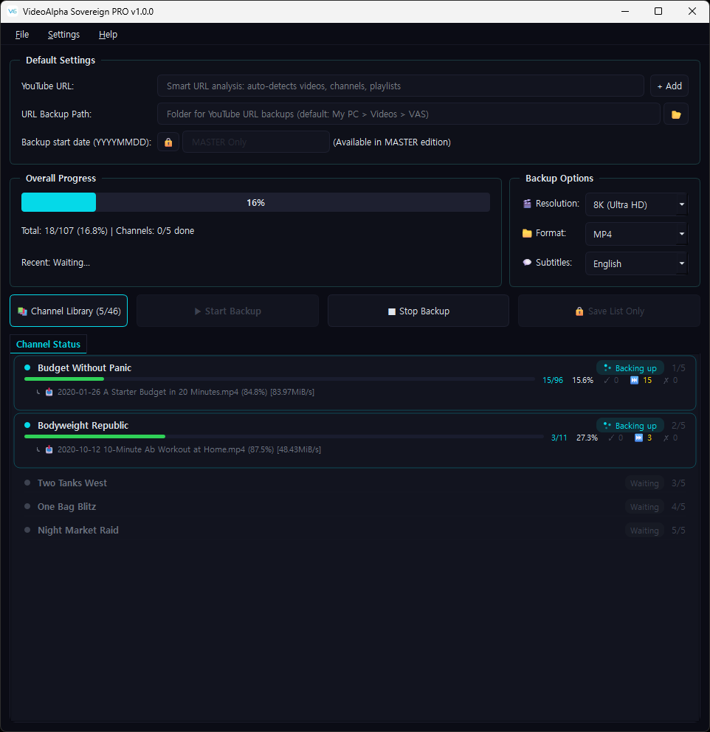
Task: Click the 27.3% percentage value
Action: click(587, 438)
